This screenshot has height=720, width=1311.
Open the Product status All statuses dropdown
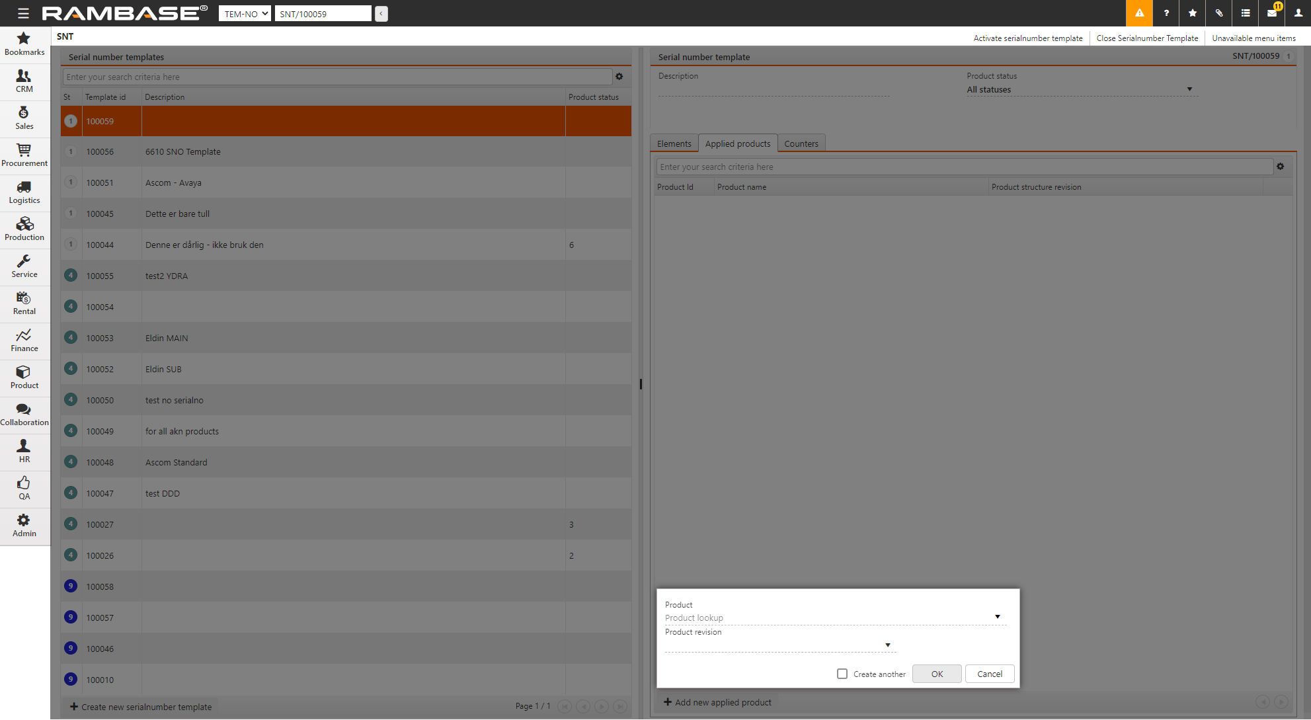[x=1189, y=89]
